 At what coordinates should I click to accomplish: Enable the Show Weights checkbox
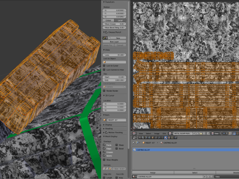point(104,160)
